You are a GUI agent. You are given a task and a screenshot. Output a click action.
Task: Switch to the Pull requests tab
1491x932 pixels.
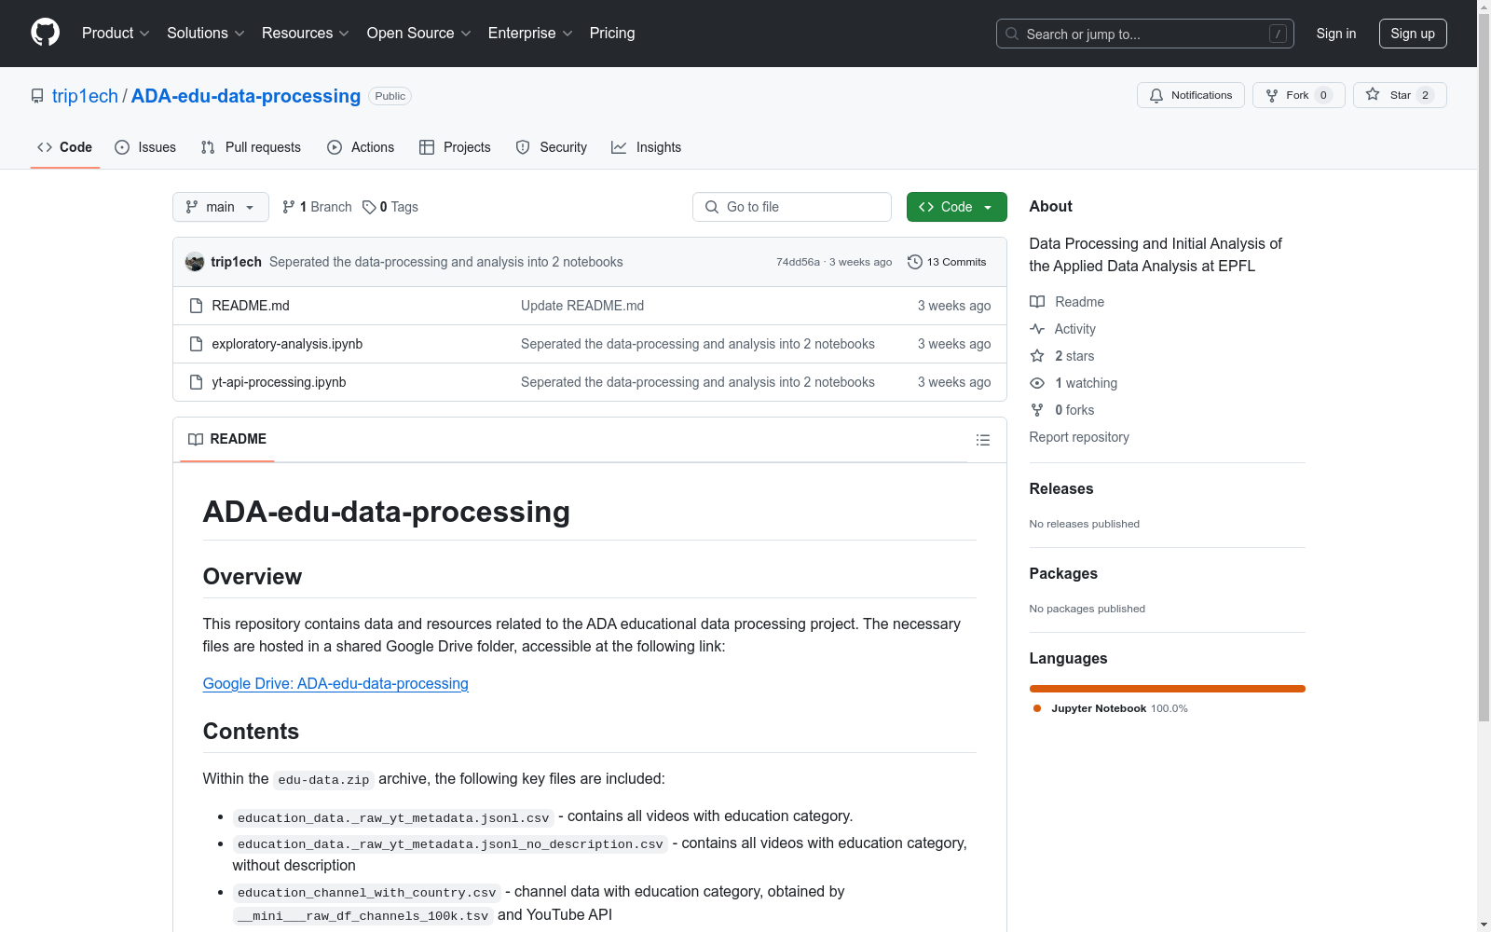tap(251, 147)
